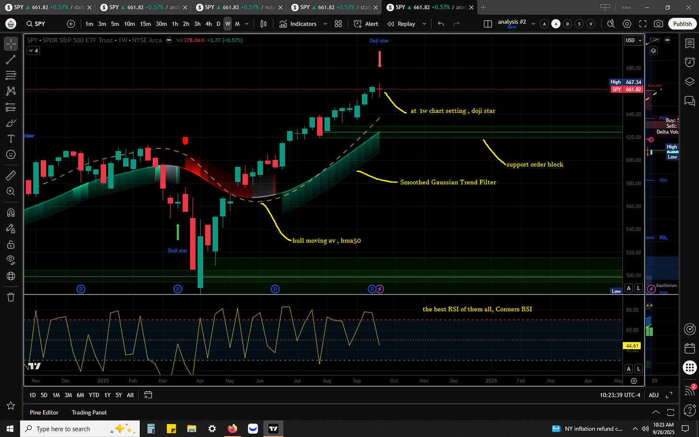This screenshot has width=699, height=437.
Task: Hide all drawings with eye icon
Action: 11,260
